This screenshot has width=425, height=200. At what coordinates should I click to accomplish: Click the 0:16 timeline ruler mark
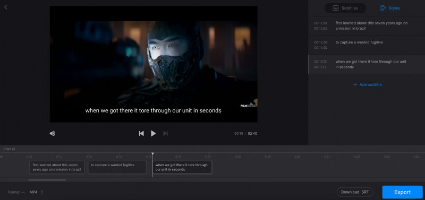(178, 157)
